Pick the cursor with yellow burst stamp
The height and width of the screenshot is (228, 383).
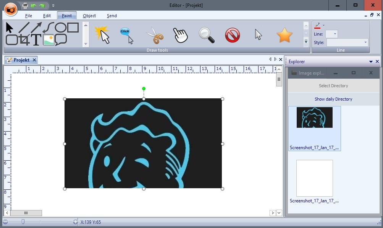coord(102,35)
